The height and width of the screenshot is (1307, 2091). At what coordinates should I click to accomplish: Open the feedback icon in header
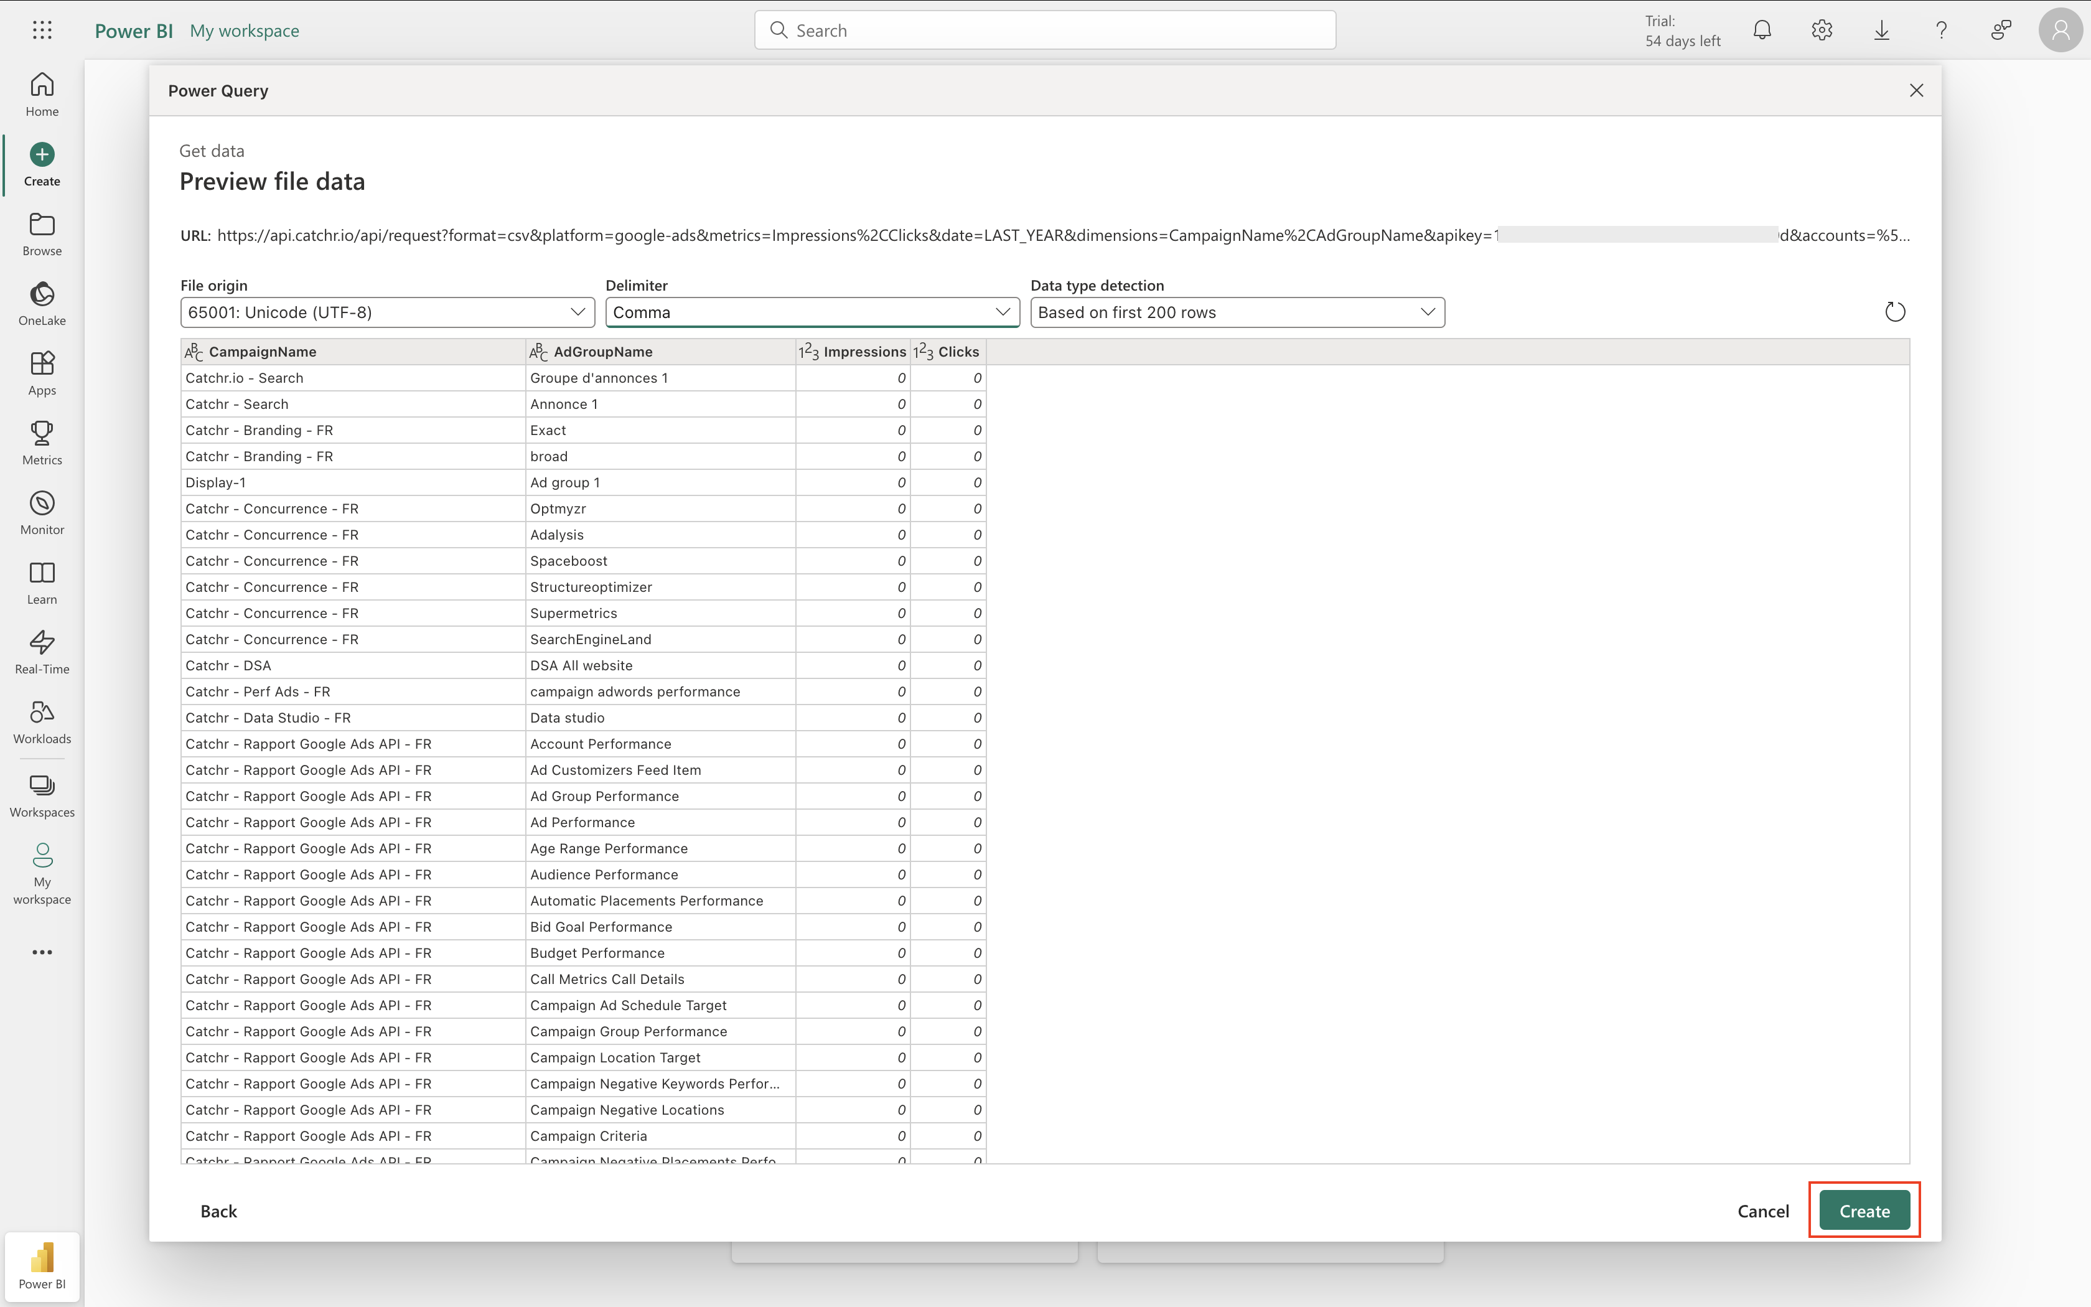coord(2000,30)
